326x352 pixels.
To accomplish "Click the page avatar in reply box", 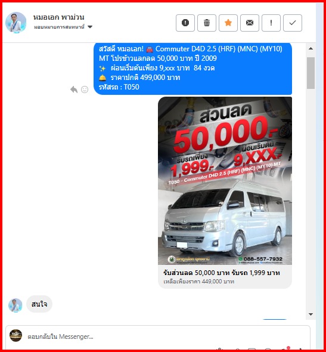I will click(15, 336).
